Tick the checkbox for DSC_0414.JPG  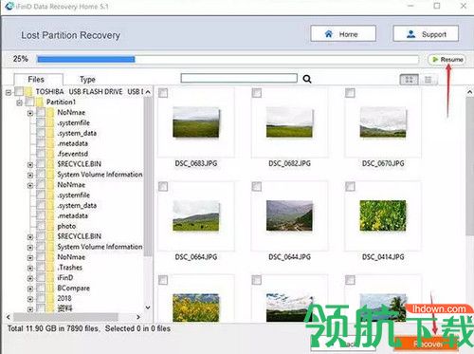point(350,187)
